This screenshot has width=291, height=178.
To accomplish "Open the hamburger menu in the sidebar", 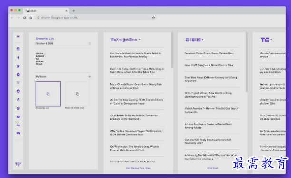I will click(x=18, y=36).
